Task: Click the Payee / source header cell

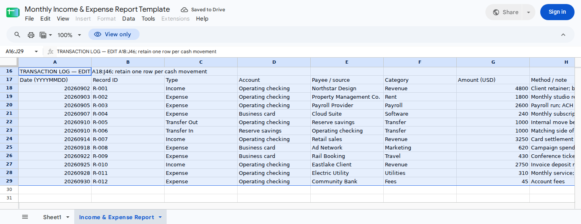Action: [347, 80]
